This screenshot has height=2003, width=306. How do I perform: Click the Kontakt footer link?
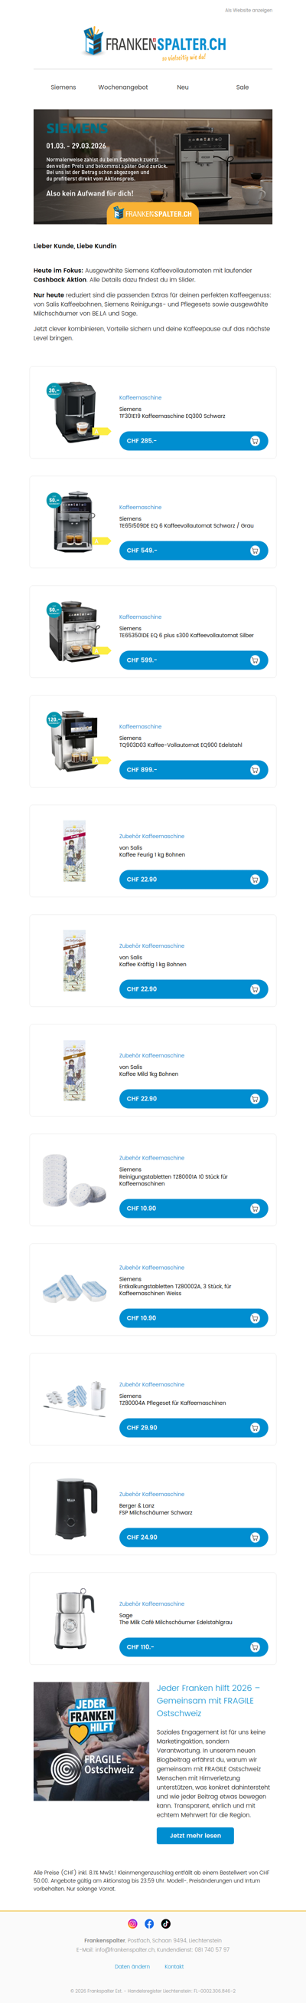[174, 1965]
